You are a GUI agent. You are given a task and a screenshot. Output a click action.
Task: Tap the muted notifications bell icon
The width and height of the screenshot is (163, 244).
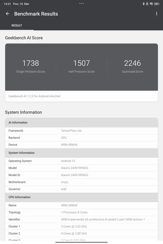[x=148, y=4]
